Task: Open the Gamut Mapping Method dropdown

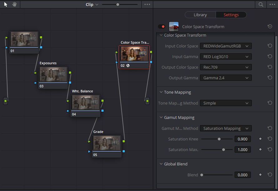Action: 226,128
